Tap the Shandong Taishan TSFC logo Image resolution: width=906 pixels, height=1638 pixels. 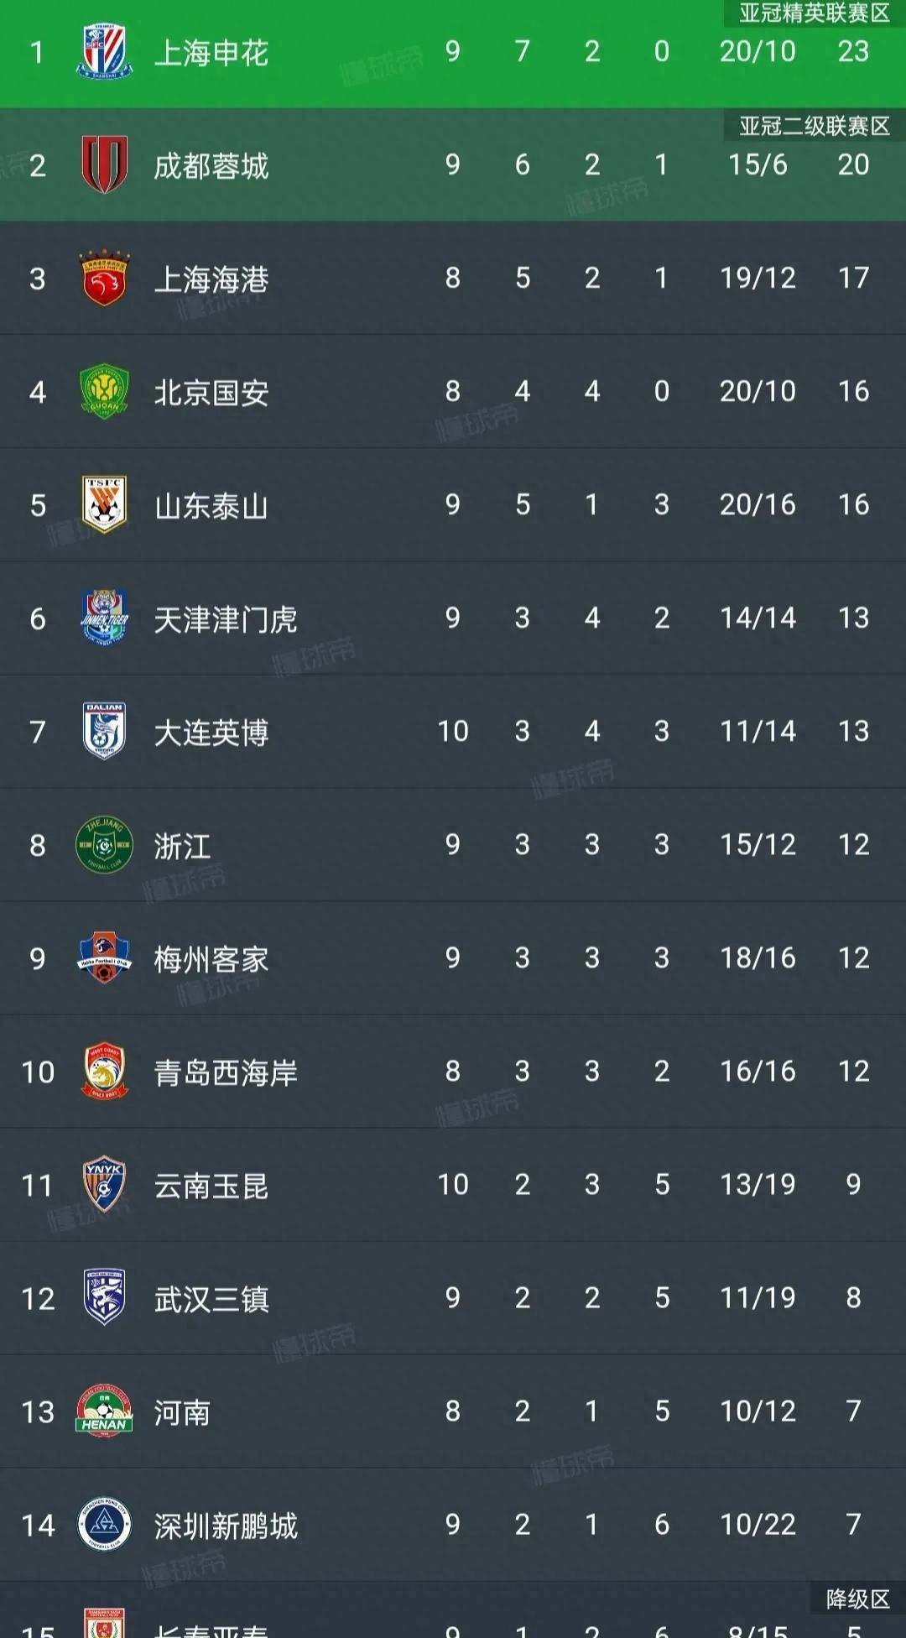(x=104, y=504)
